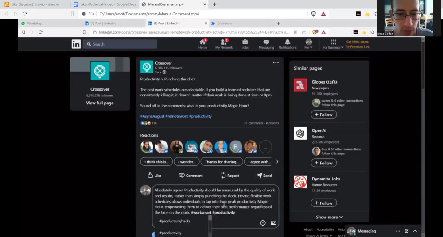
Task: Click the LinkedIn logo in the header
Action: pyautogui.click(x=76, y=44)
